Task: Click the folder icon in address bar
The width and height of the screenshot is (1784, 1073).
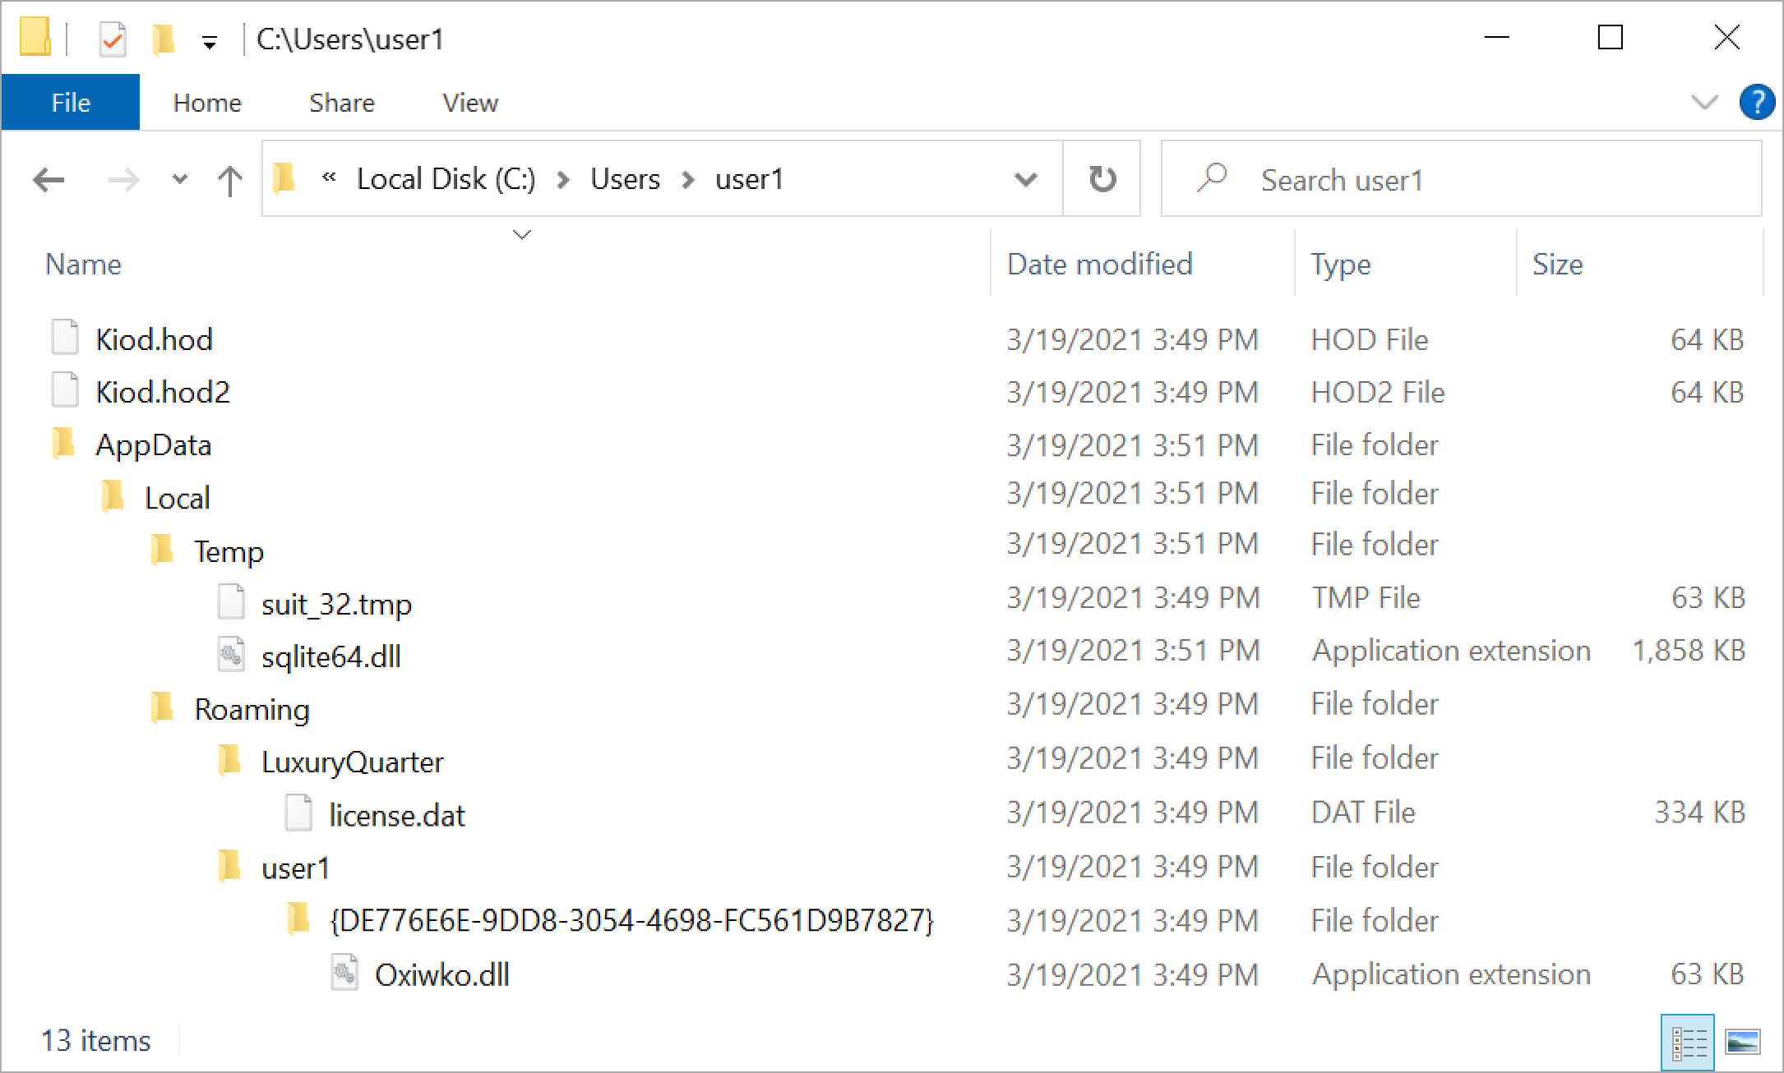Action: pos(284,178)
